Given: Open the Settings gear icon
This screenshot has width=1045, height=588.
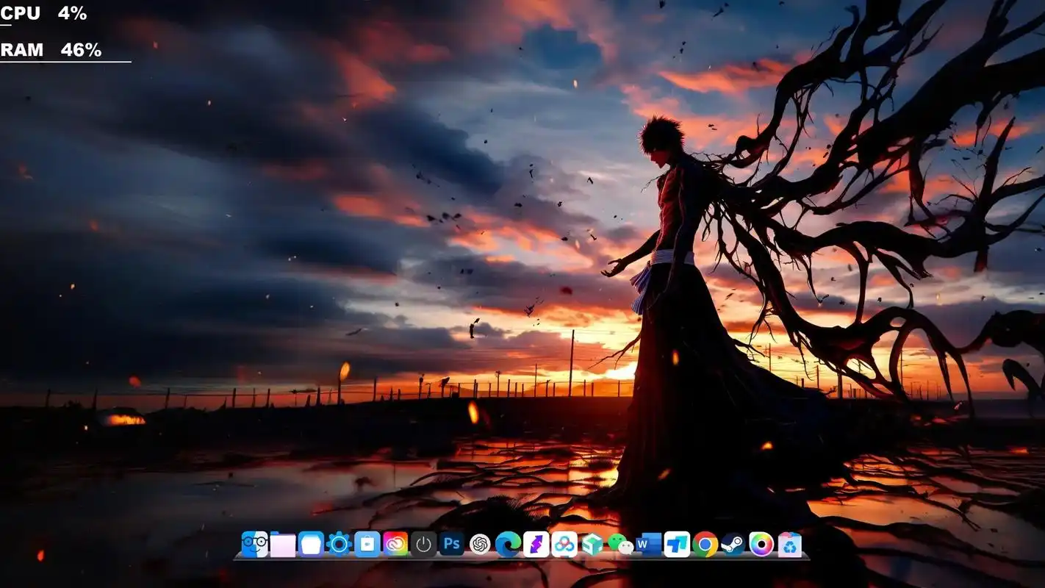Looking at the screenshot, I should [339, 545].
